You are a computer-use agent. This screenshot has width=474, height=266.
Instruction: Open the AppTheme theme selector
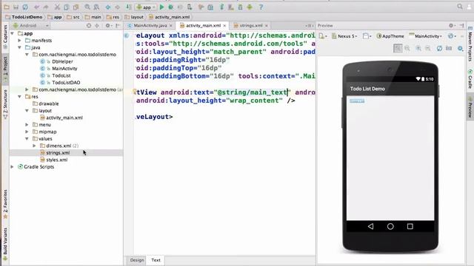pos(390,36)
